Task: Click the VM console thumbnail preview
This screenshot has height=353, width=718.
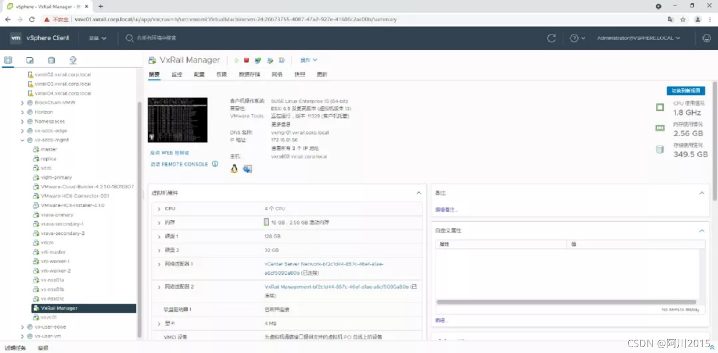Action: pyautogui.click(x=178, y=120)
